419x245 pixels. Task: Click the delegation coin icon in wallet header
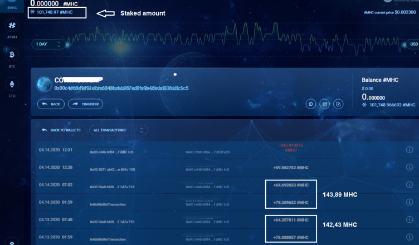point(311,104)
